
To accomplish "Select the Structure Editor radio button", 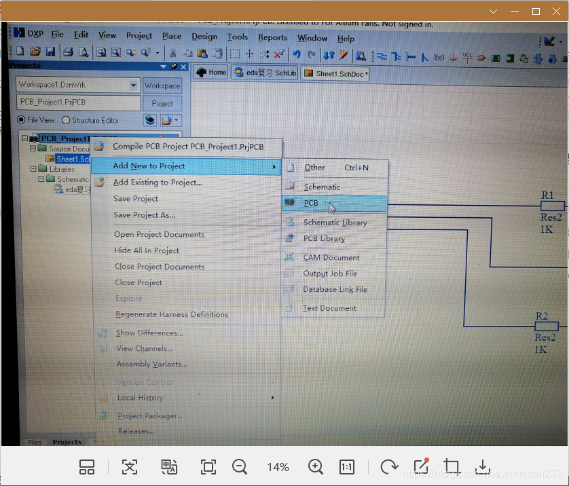I will tap(66, 120).
